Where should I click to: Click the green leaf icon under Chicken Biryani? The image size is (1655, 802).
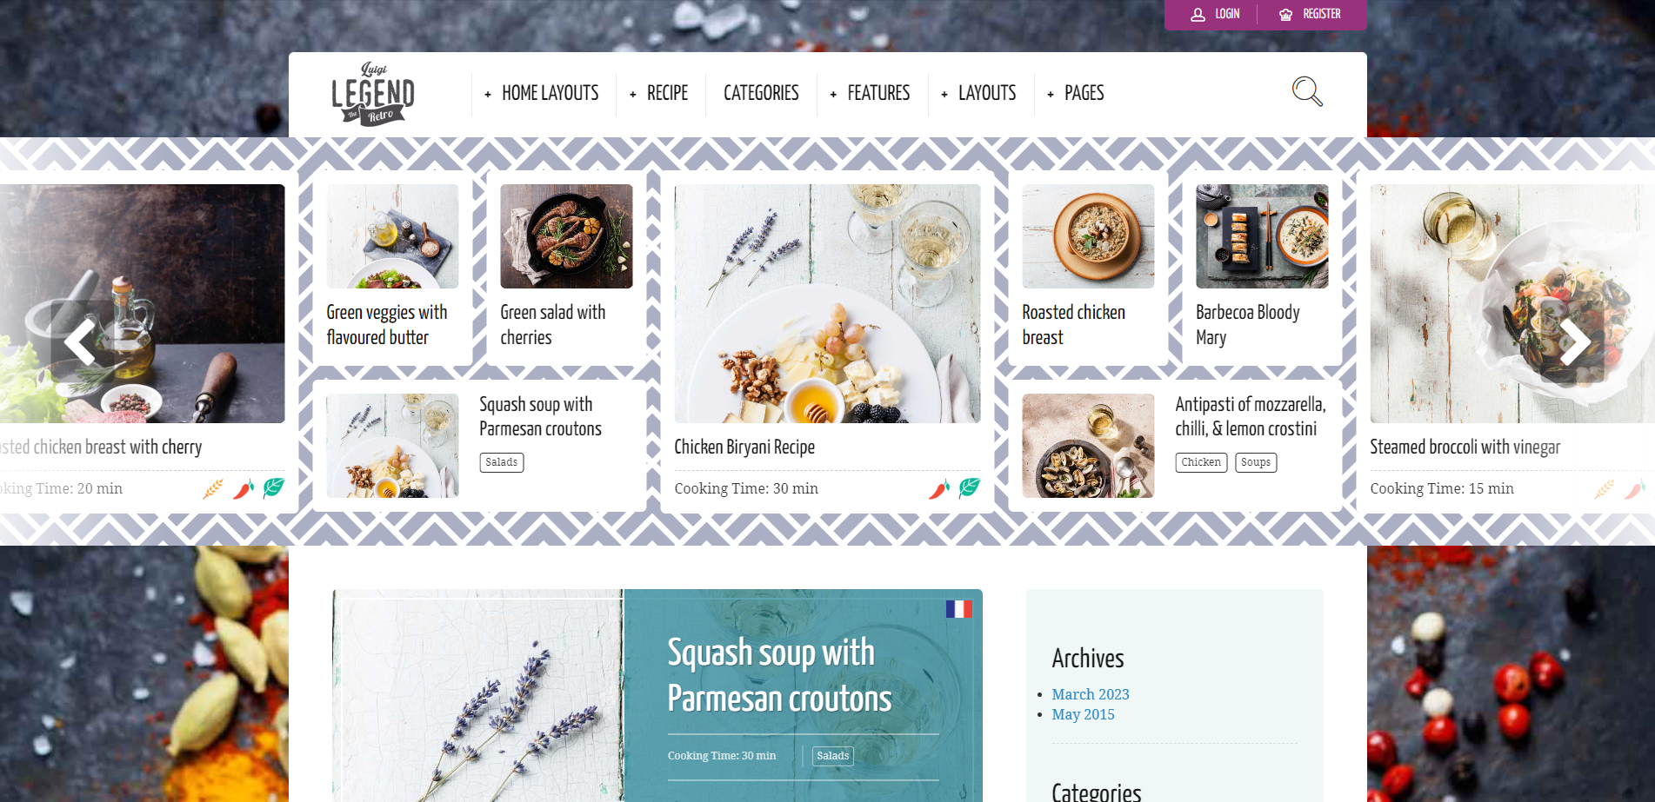coord(970,488)
